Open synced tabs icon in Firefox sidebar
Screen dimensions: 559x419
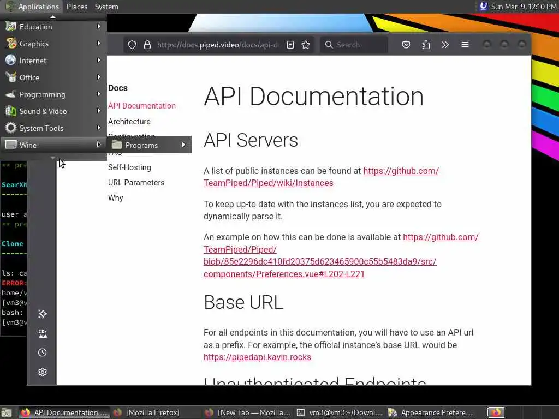click(x=43, y=333)
